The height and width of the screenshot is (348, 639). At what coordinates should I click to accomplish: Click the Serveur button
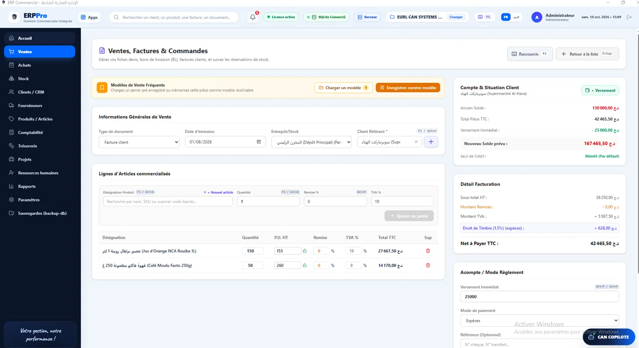[x=367, y=17]
